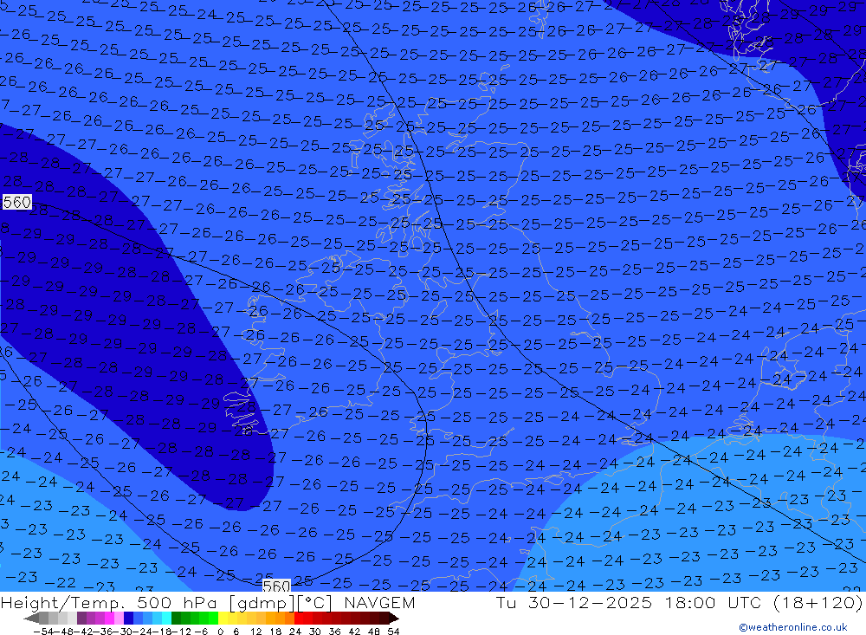The width and height of the screenshot is (866, 635).
Task: Click the 560 contour label at left edge
Action: coord(16,203)
